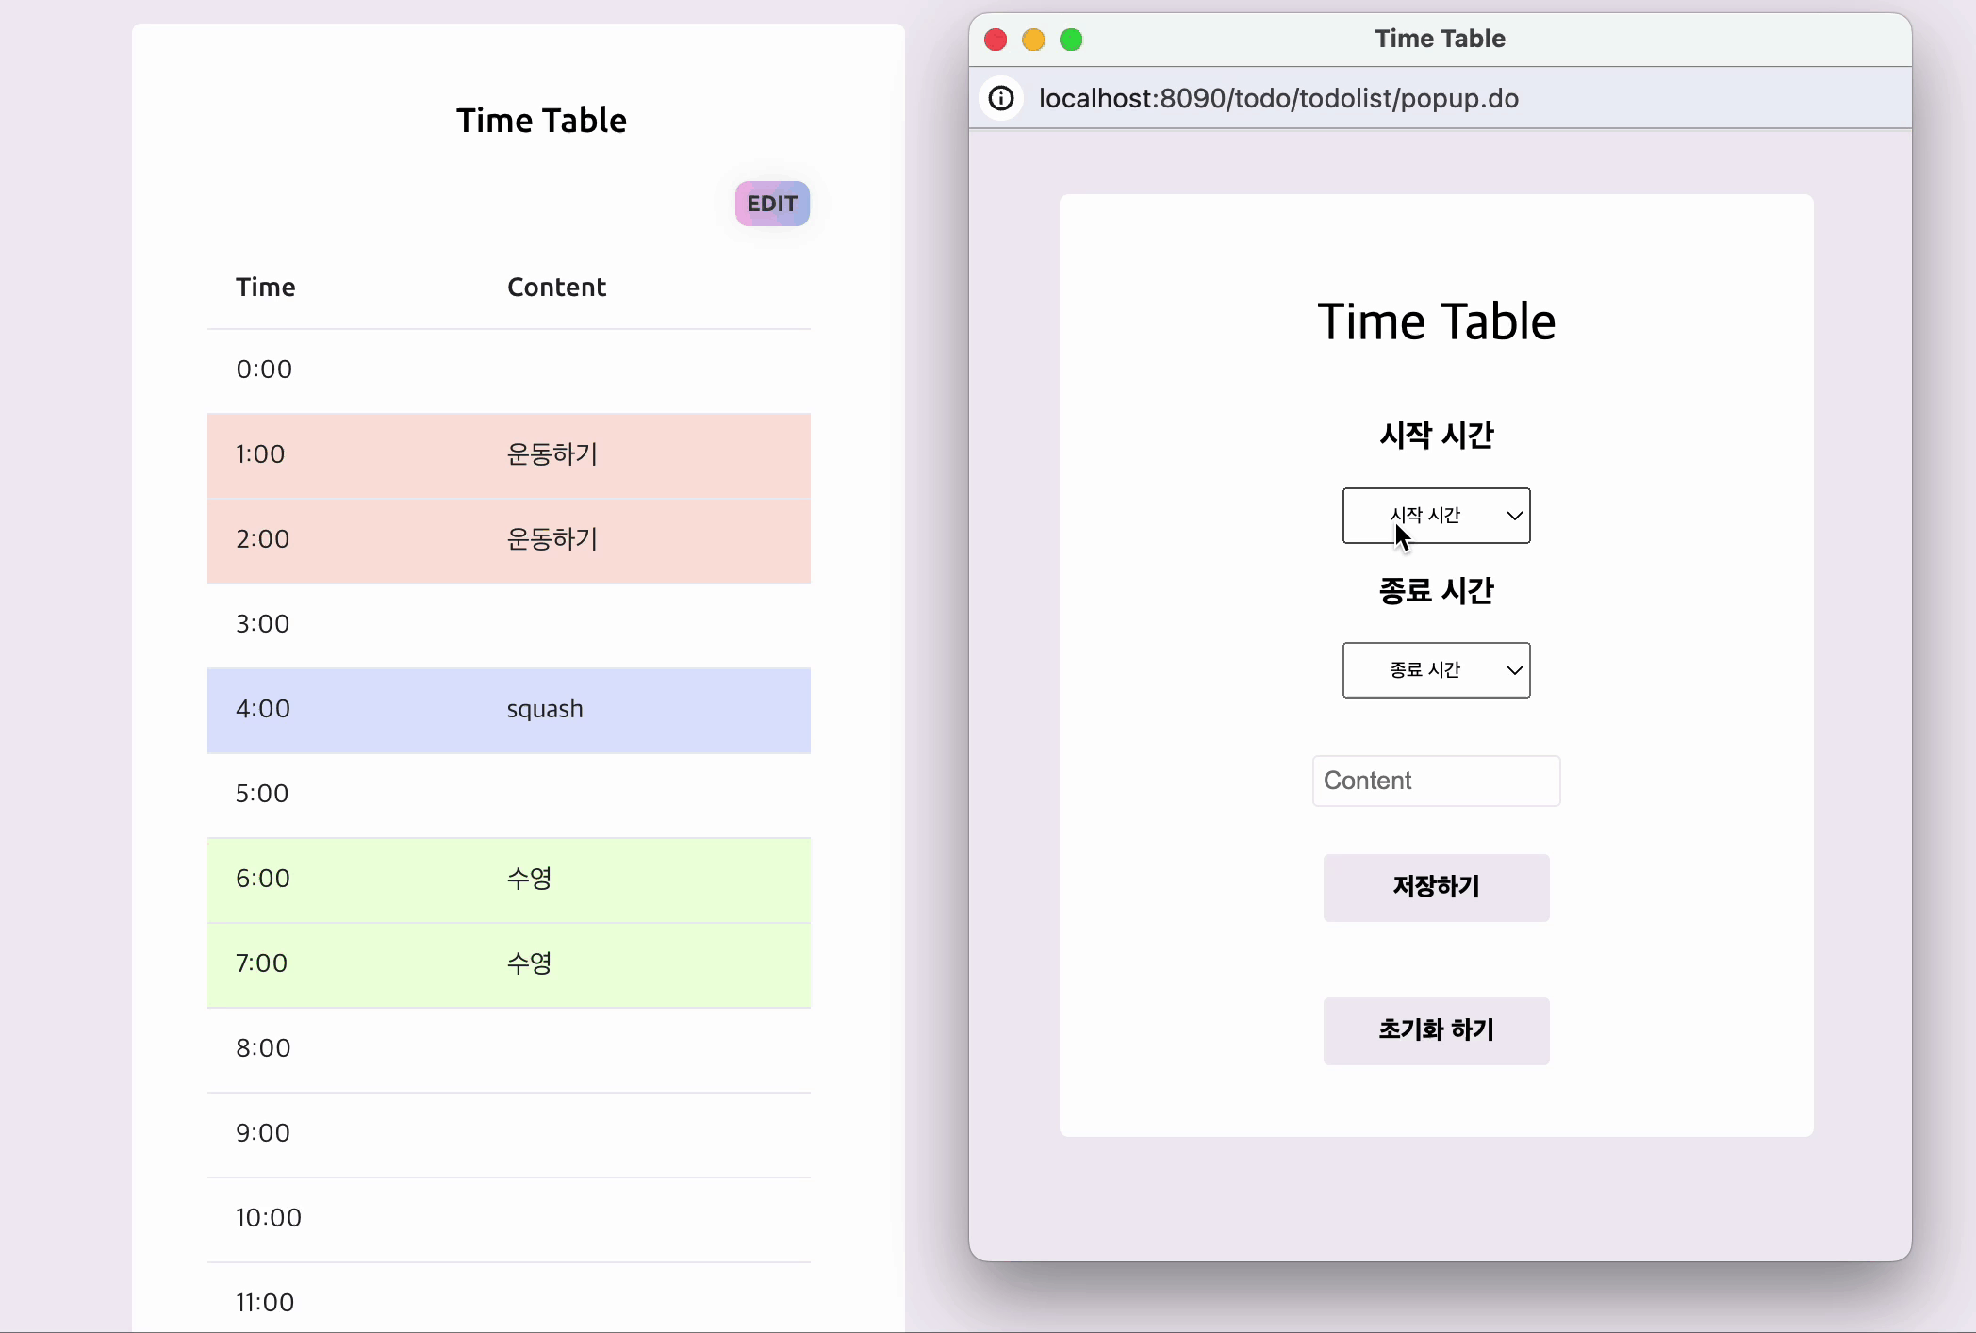This screenshot has height=1333, width=1976.
Task: Click the empty 9:00 time row
Action: pos(509,1133)
